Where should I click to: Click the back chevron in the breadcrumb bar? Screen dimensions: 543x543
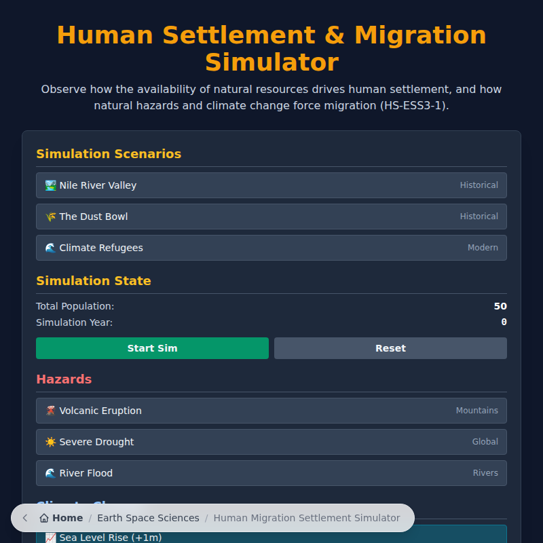tap(24, 517)
